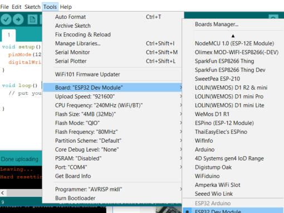Select LOLIN(WEMOS) D1 mini Lite board

pyautogui.click(x=233, y=105)
